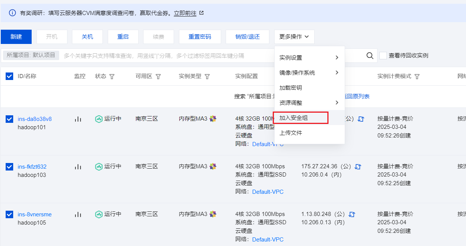This screenshot has width=466, height=246.
Task: Click the search magnifier icon
Action: coord(370,56)
